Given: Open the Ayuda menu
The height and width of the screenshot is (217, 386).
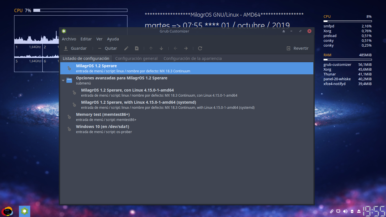Looking at the screenshot, I should [113, 39].
